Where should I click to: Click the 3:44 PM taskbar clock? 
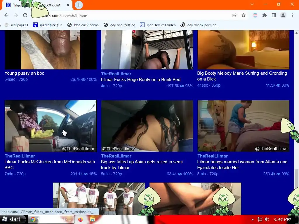point(282,219)
